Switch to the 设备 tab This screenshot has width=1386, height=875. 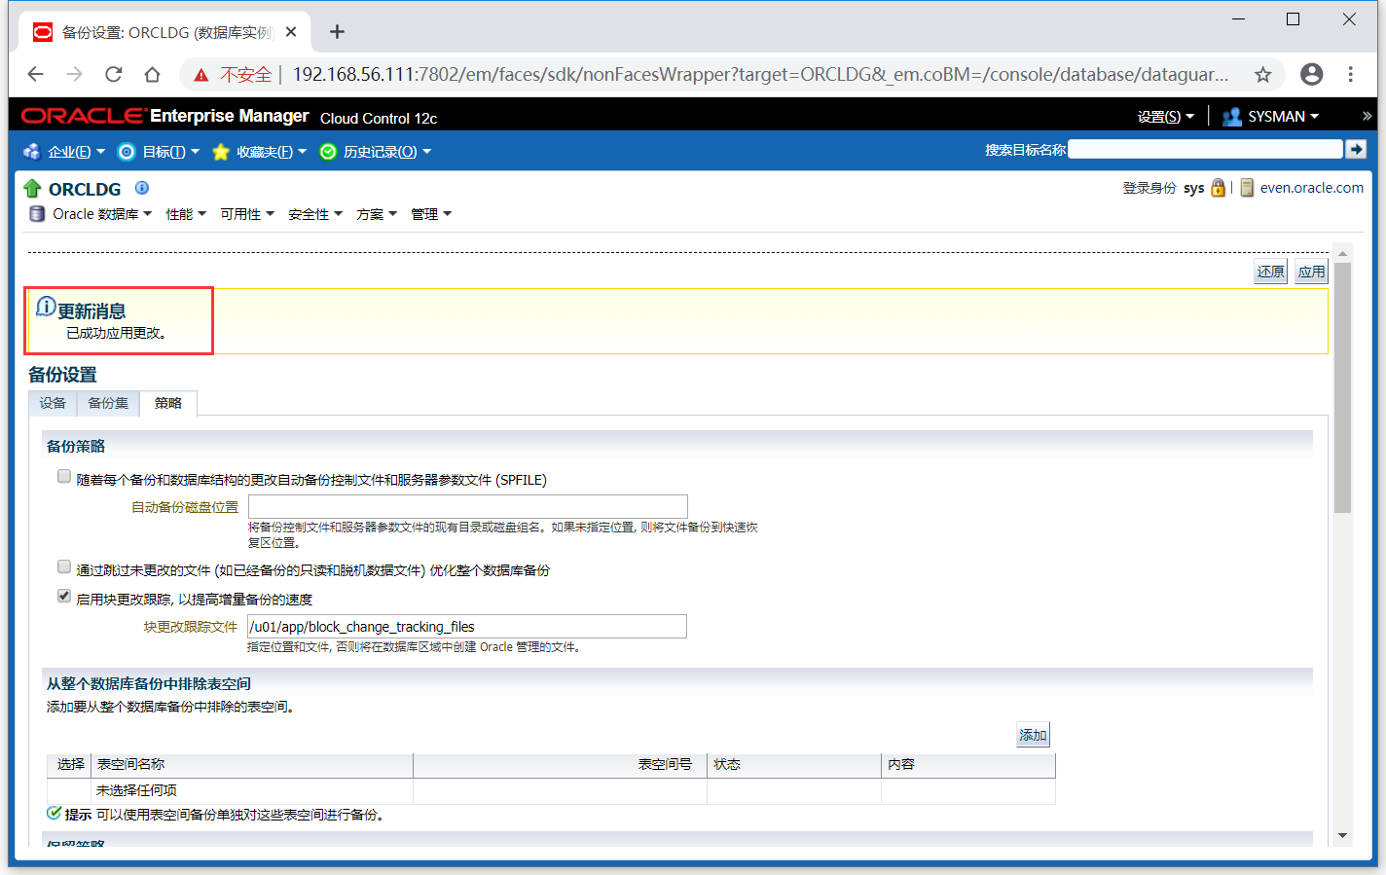coord(53,403)
